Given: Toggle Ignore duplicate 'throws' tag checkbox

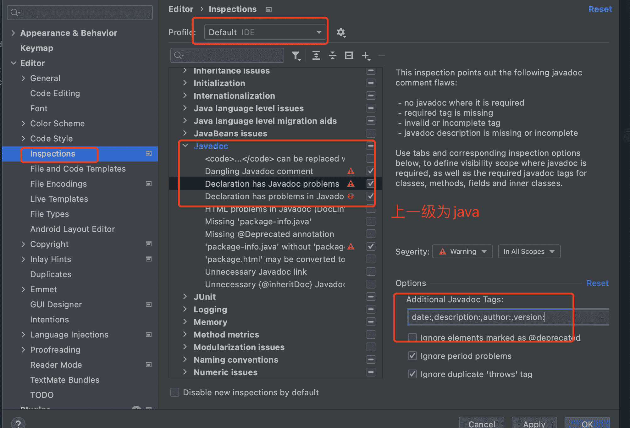Looking at the screenshot, I should click(412, 374).
